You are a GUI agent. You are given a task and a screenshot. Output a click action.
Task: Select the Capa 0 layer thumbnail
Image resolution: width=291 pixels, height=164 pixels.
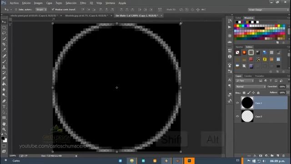pyautogui.click(x=247, y=116)
